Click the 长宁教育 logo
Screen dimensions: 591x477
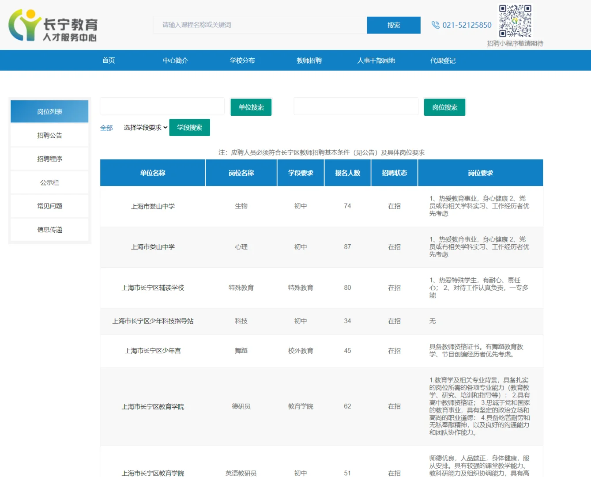[x=53, y=25]
